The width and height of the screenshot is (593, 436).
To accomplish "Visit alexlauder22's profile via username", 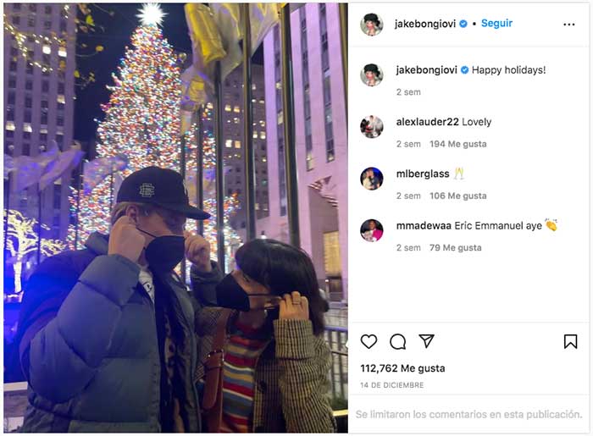I will tap(427, 122).
